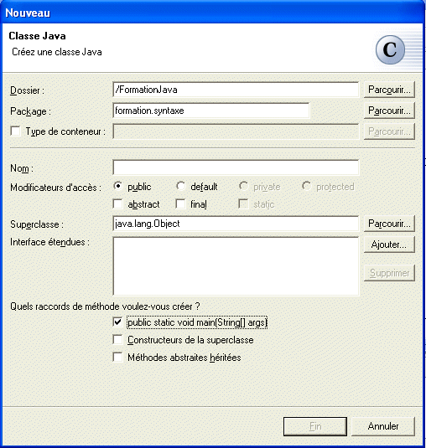The height and width of the screenshot is (448, 426).
Task: Click the Superclasse text field
Action: click(236, 224)
